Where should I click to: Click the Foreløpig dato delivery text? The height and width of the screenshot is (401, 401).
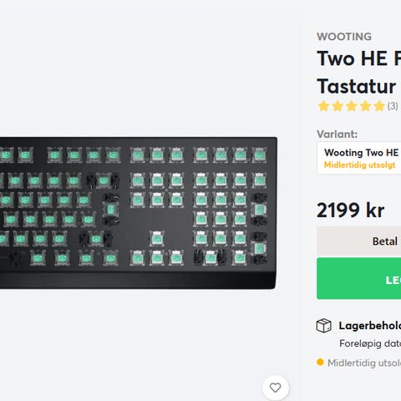370,343
